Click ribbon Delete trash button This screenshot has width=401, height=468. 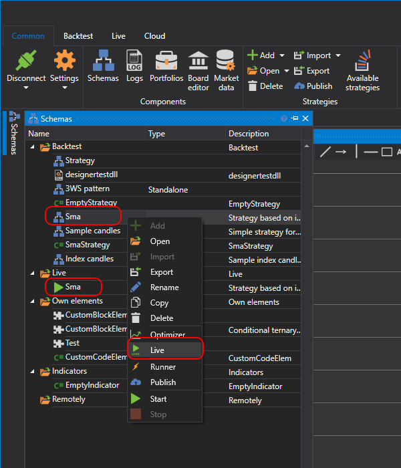pos(265,86)
